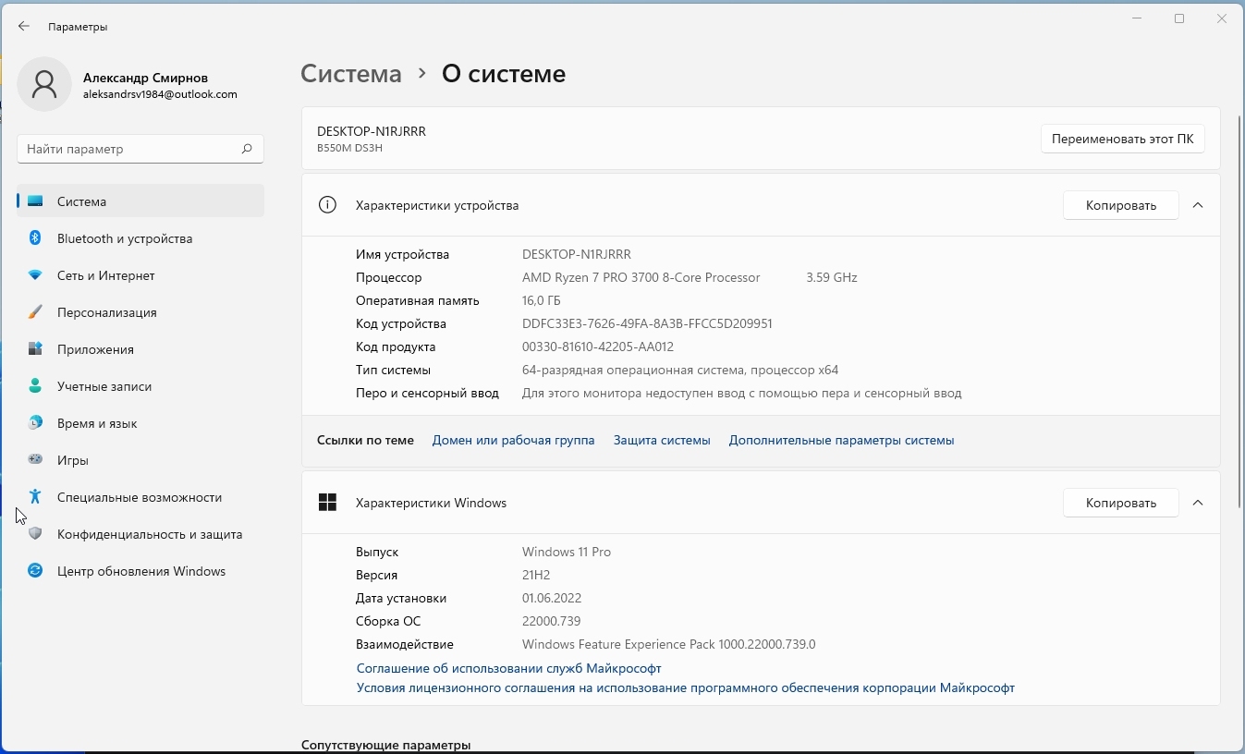Open Соглашение об использовании служб Майкрософт
The height and width of the screenshot is (754, 1245).
tap(509, 668)
